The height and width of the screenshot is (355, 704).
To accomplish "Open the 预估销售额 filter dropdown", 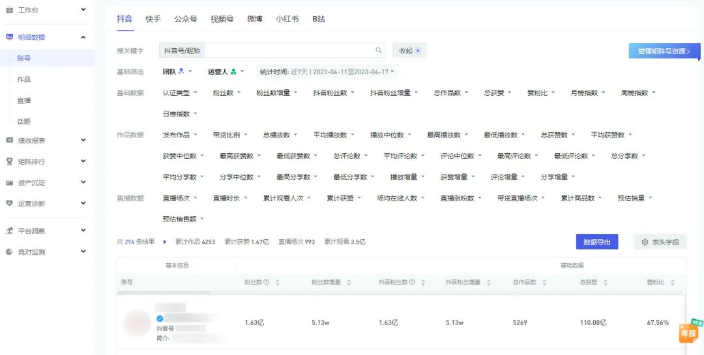I will click(183, 219).
